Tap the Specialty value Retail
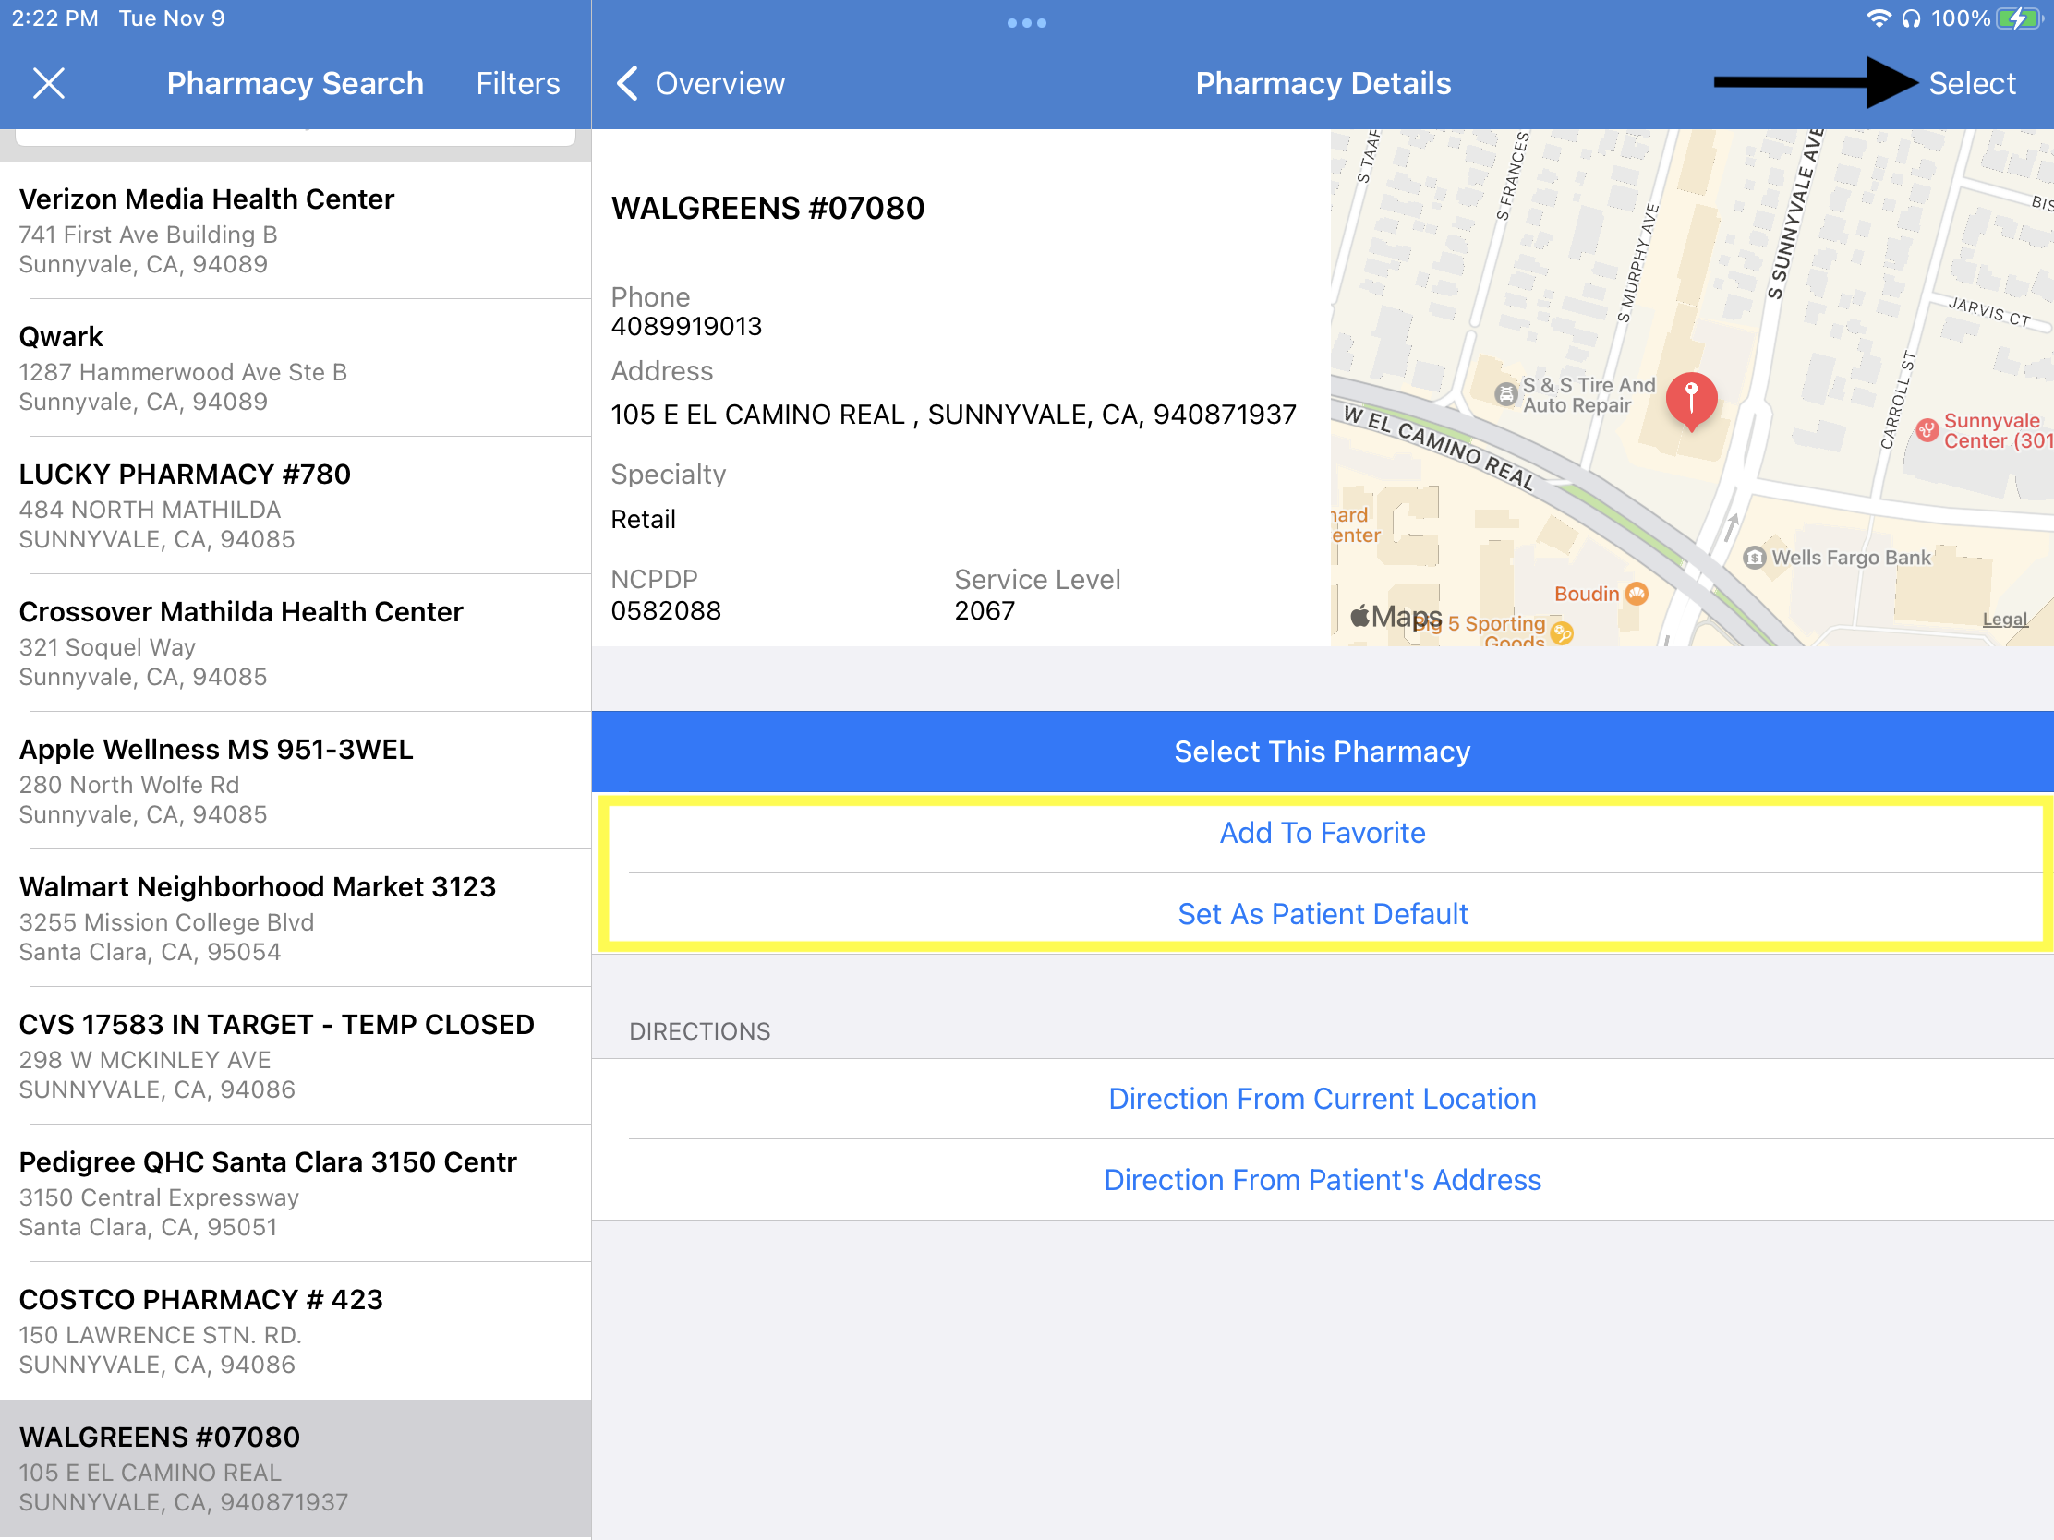The image size is (2054, 1540). tap(643, 519)
